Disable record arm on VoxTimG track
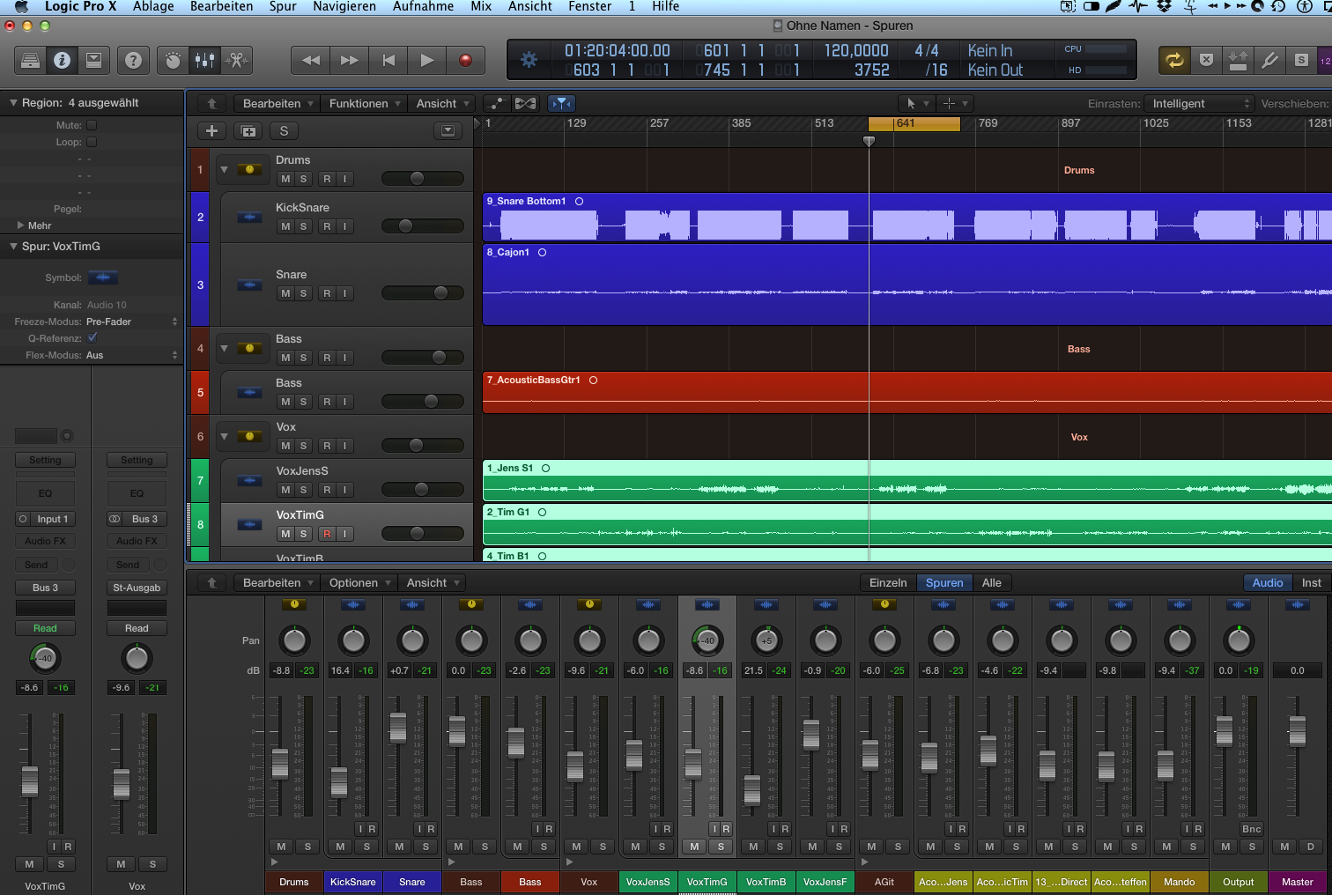1332x895 pixels. pos(327,534)
